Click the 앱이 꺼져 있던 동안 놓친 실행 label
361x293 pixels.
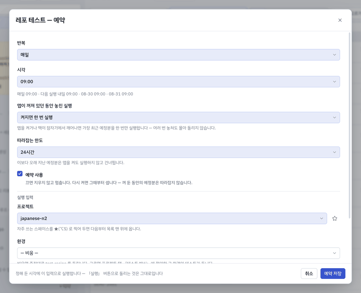[x=45, y=106]
